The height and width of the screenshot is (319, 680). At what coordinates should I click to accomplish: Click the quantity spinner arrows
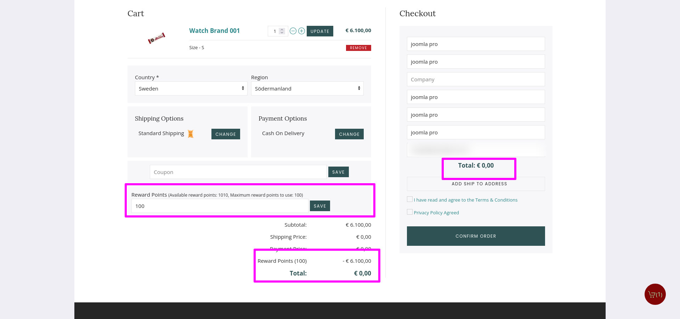tap(282, 31)
